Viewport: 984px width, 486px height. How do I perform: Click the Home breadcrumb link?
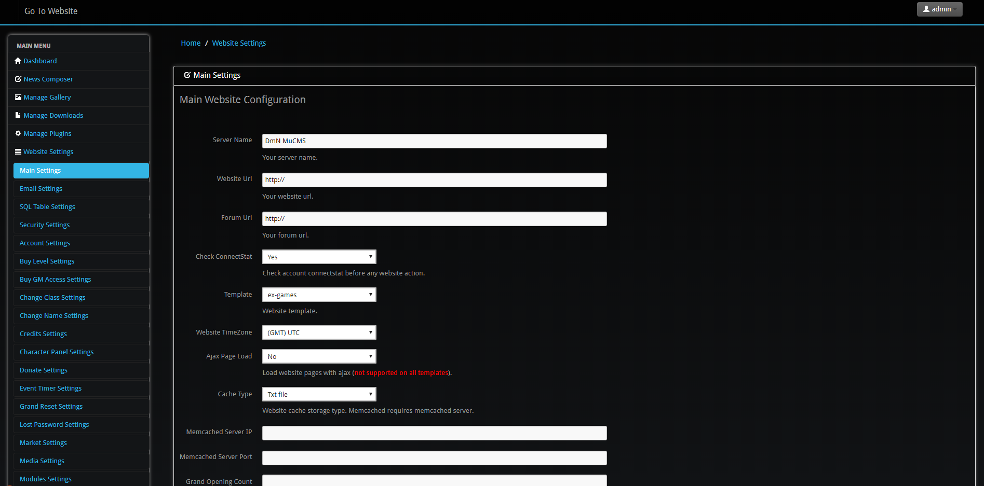point(191,43)
